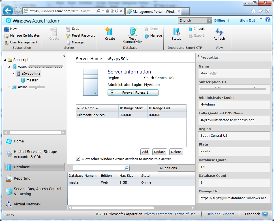
Task: Click the Windows Azure Platform logo
Action: [x=33, y=21]
